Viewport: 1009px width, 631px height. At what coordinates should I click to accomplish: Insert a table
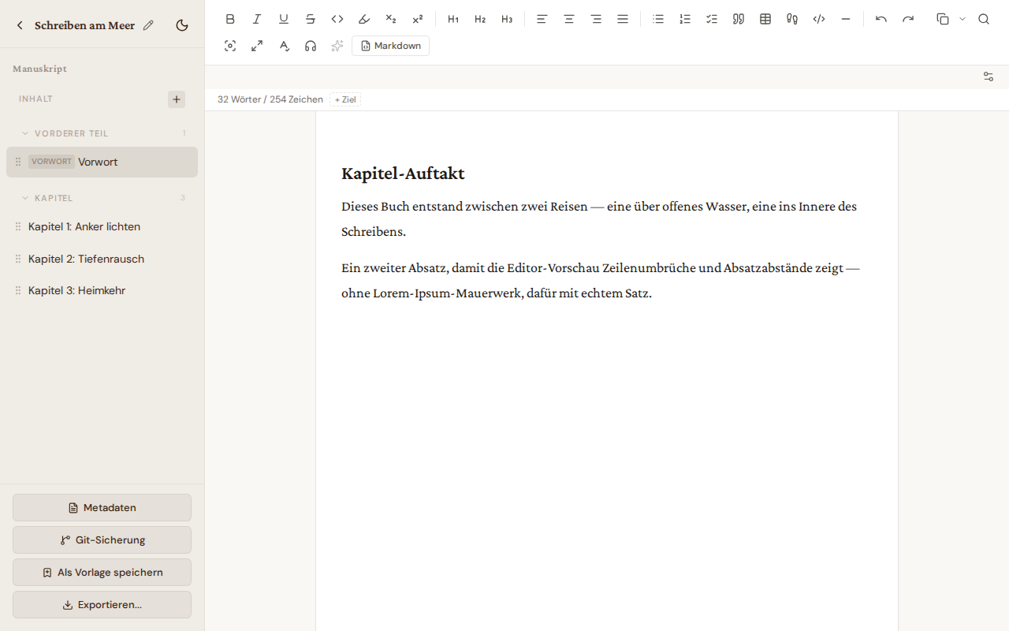click(765, 19)
